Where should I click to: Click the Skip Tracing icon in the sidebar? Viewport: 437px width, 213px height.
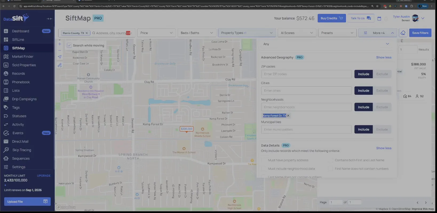6,150
